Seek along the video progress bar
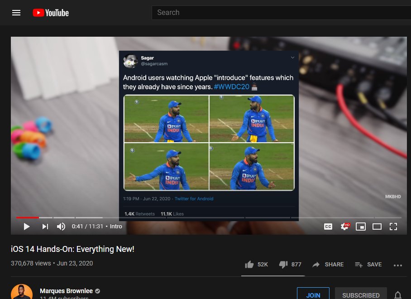This screenshot has height=299, width=411. pos(209,217)
